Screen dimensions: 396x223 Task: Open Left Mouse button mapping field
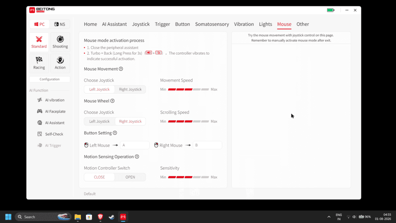(x=135, y=145)
